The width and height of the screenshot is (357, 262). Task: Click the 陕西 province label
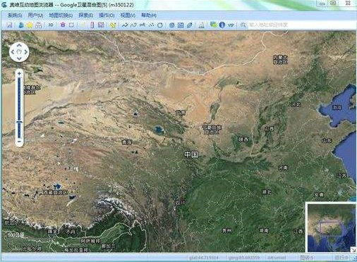(x=243, y=139)
